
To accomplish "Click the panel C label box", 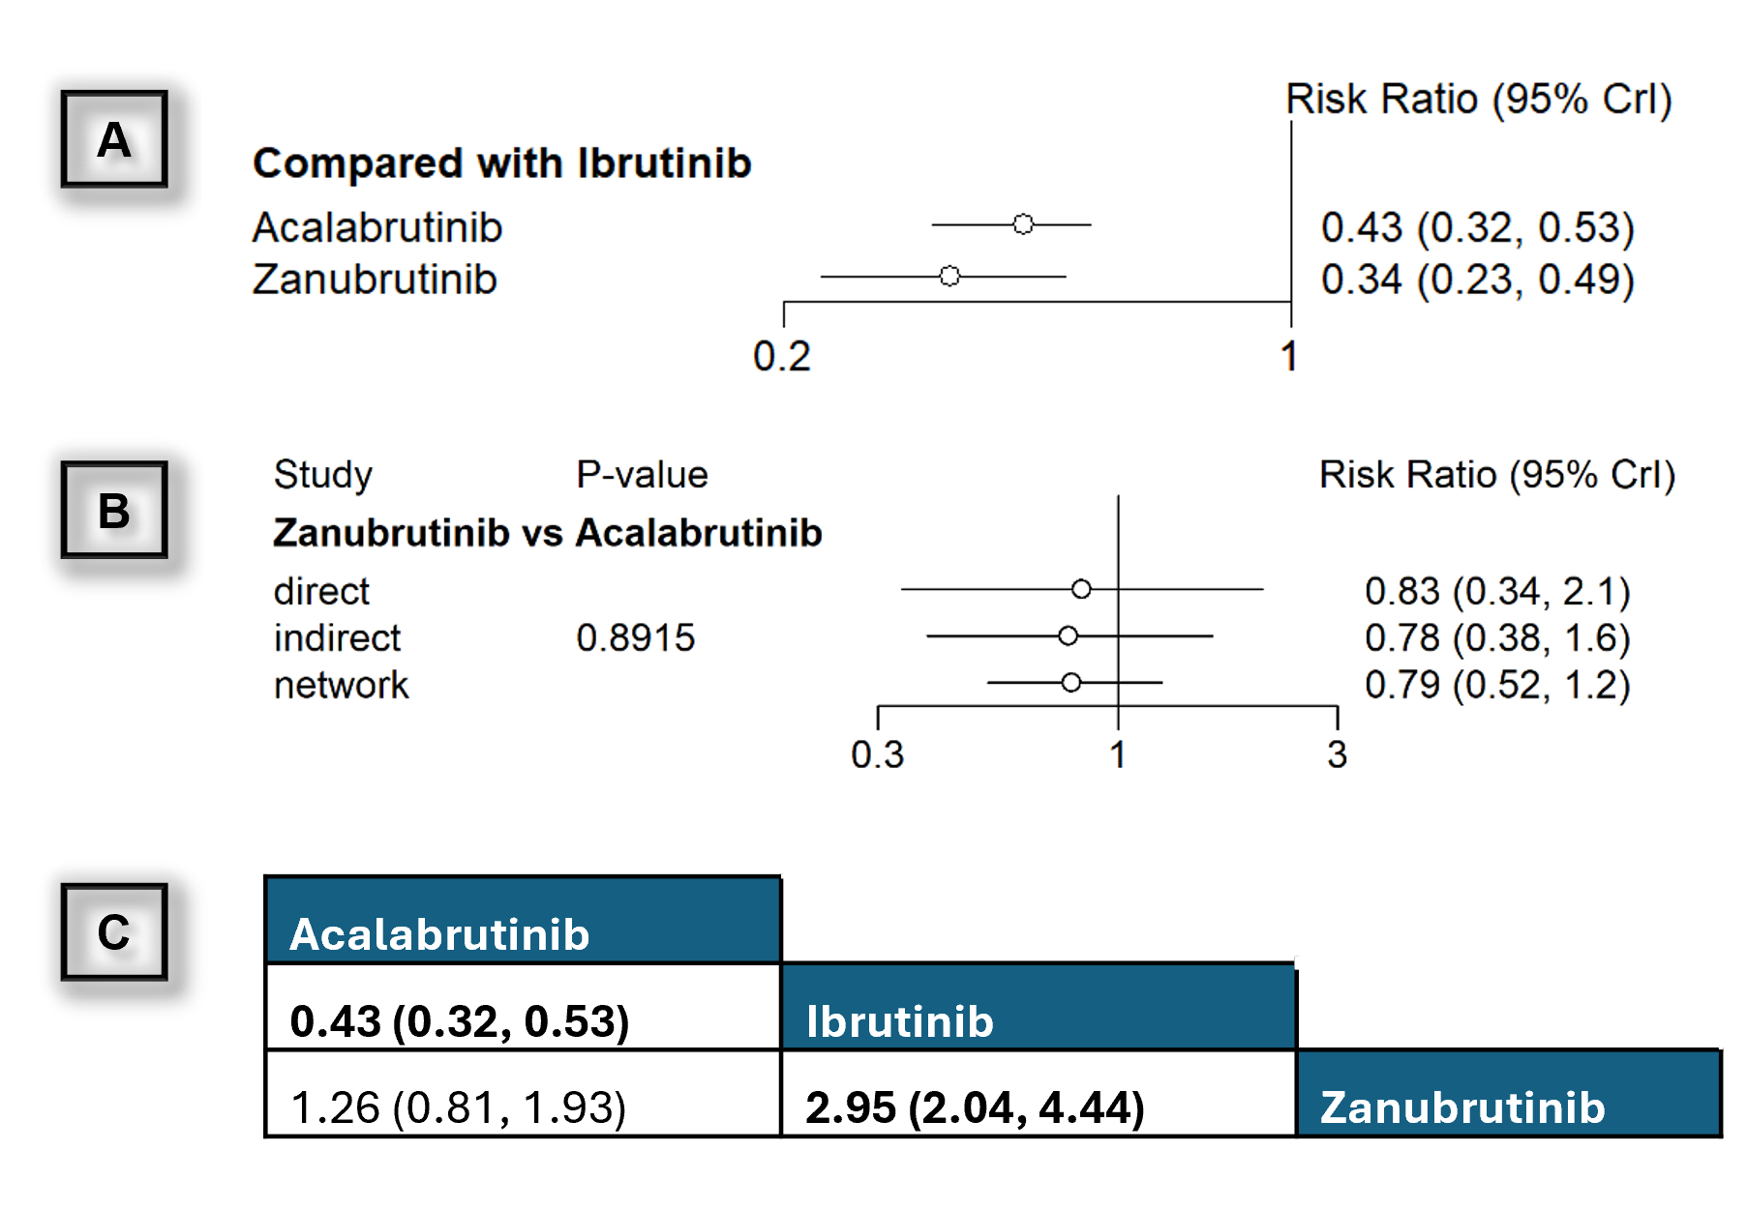I will click(114, 931).
